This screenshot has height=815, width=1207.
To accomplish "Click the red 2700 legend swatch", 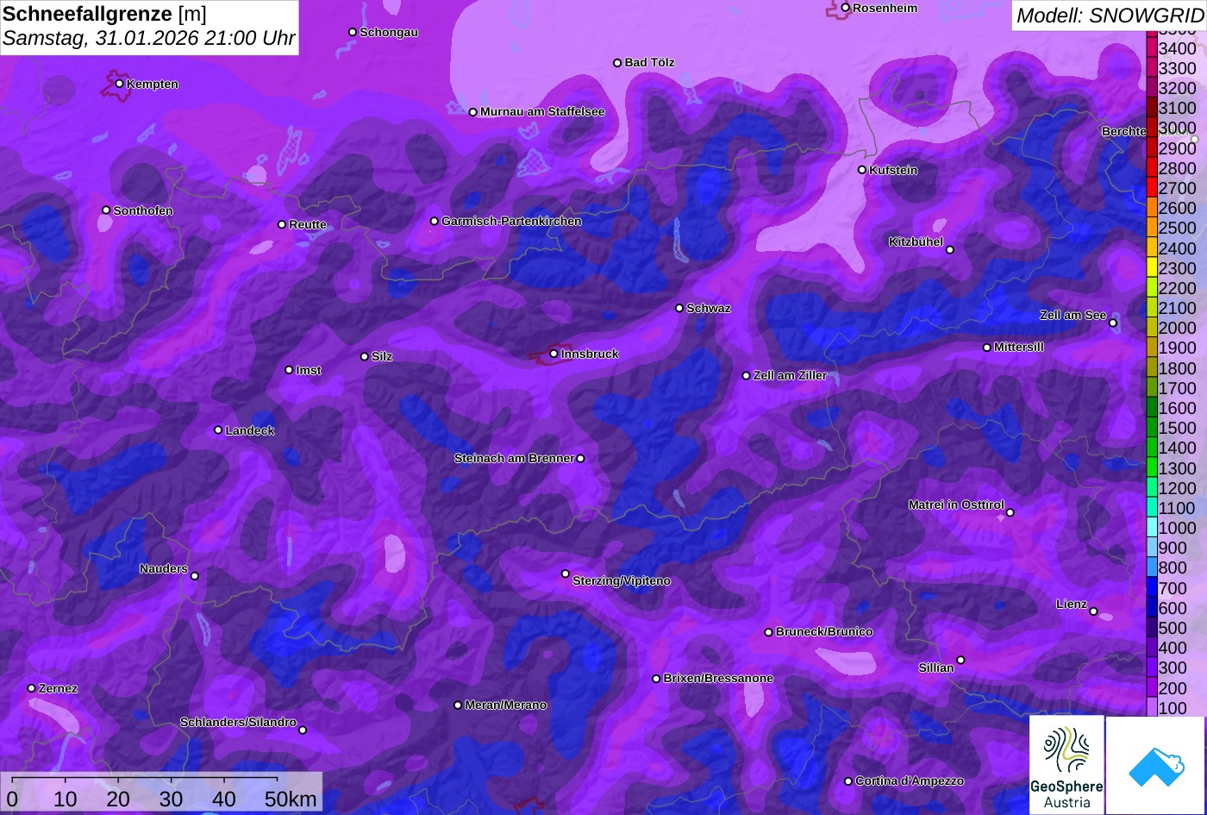I will point(1151,188).
